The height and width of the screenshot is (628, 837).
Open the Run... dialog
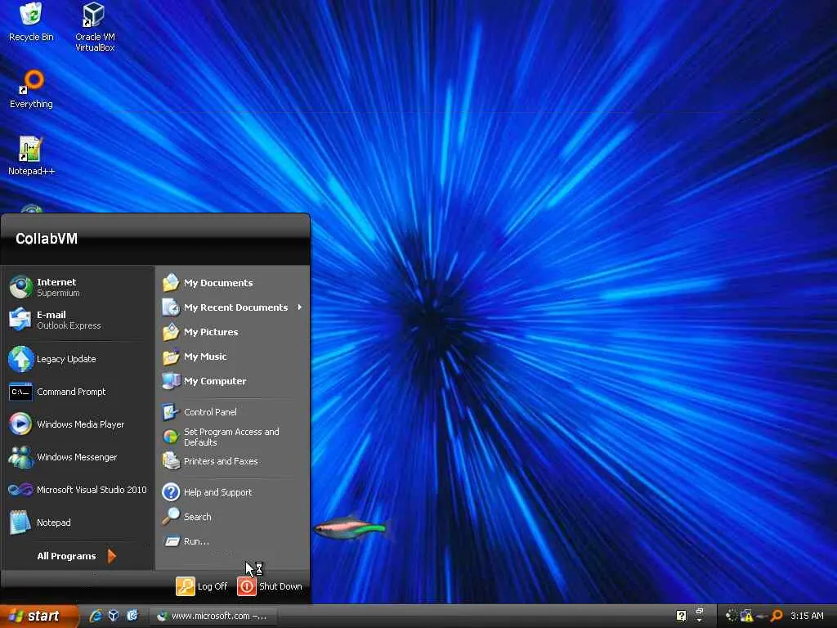(233, 541)
